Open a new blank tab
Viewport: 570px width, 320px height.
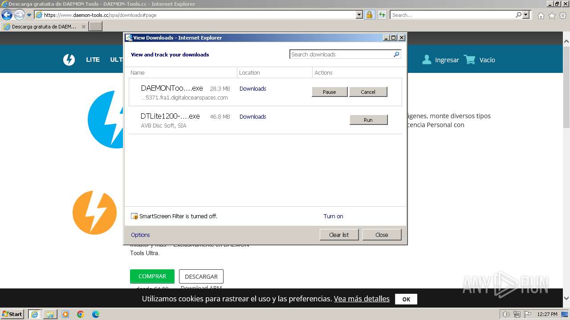[96, 27]
